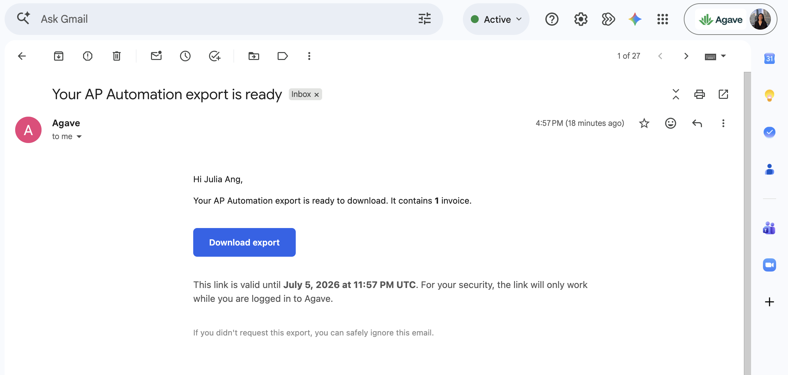Open the Google apps grid

coord(662,19)
